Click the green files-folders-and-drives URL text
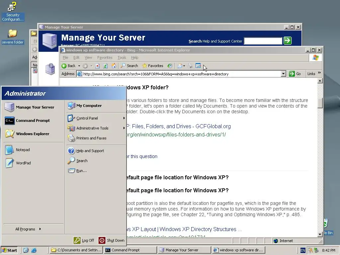This screenshot has width=340, height=255. point(176,135)
